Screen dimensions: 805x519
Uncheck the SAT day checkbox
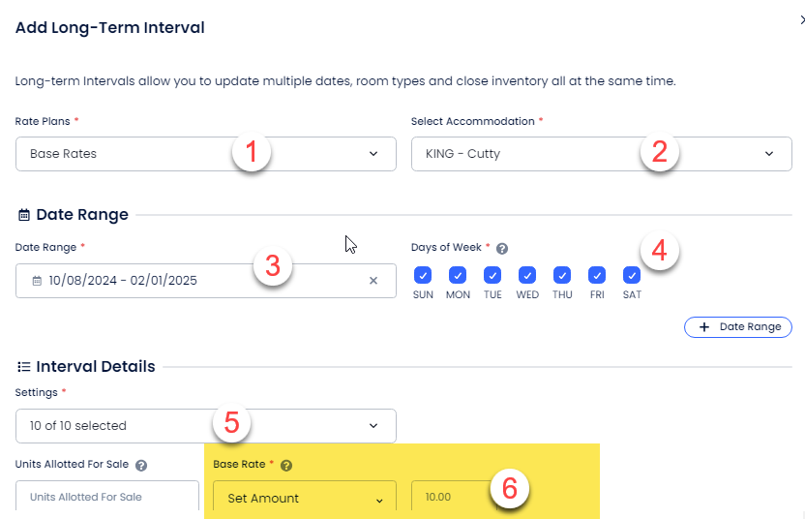point(632,275)
